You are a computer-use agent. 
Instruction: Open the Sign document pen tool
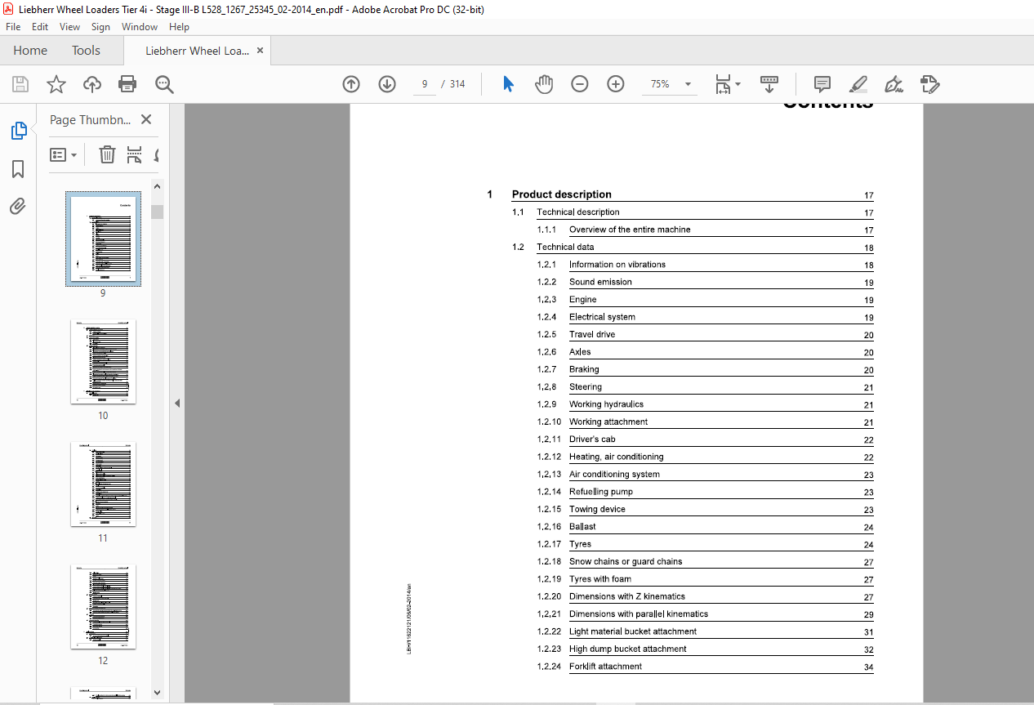click(x=894, y=84)
